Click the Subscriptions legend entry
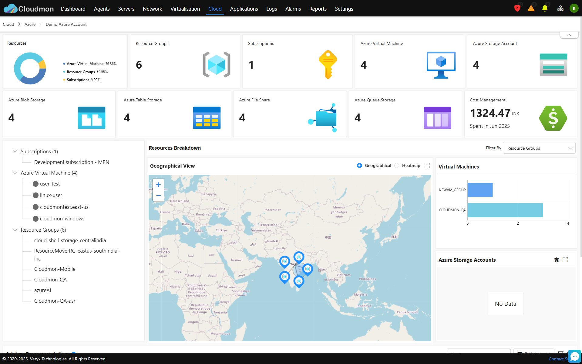Image resolution: width=582 pixels, height=364 pixels. pos(81,80)
